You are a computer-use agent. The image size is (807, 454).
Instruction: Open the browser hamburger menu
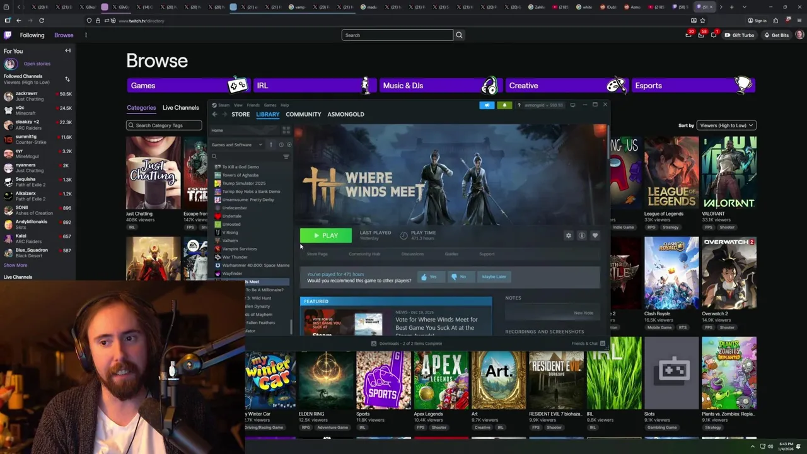tap(800, 21)
